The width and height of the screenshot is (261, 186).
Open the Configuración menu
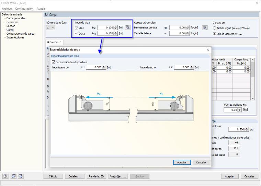(x=24, y=9)
